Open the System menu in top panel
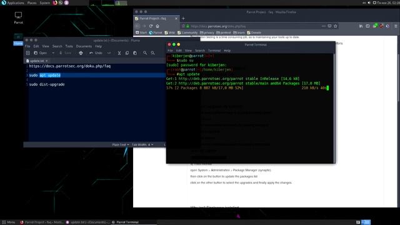The height and width of the screenshot is (225, 400). (x=44, y=2)
